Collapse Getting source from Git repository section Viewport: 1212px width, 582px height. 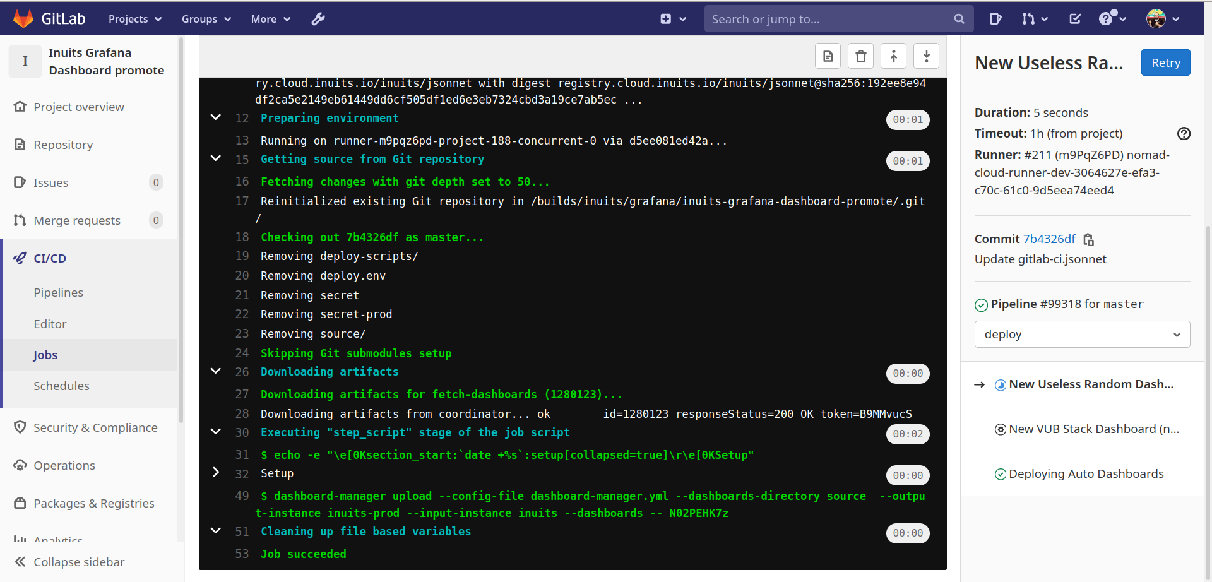[x=216, y=158]
